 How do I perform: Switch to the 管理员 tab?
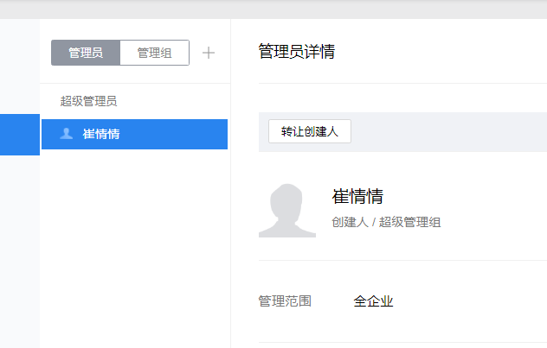pyautogui.click(x=86, y=53)
